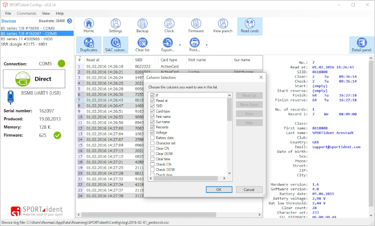375x226 pixels.
Task: Open the Home toolbar page
Action: point(89,26)
